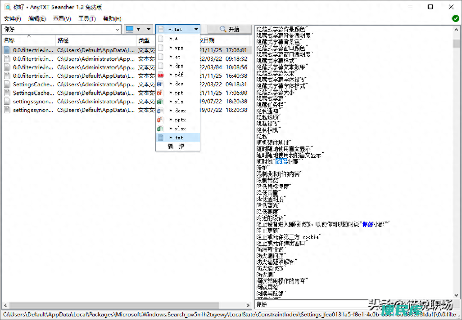Select the *.xls option with Excel icon

pos(178,102)
